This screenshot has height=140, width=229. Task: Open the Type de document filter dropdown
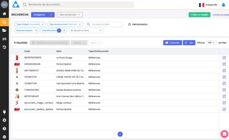(65, 24)
